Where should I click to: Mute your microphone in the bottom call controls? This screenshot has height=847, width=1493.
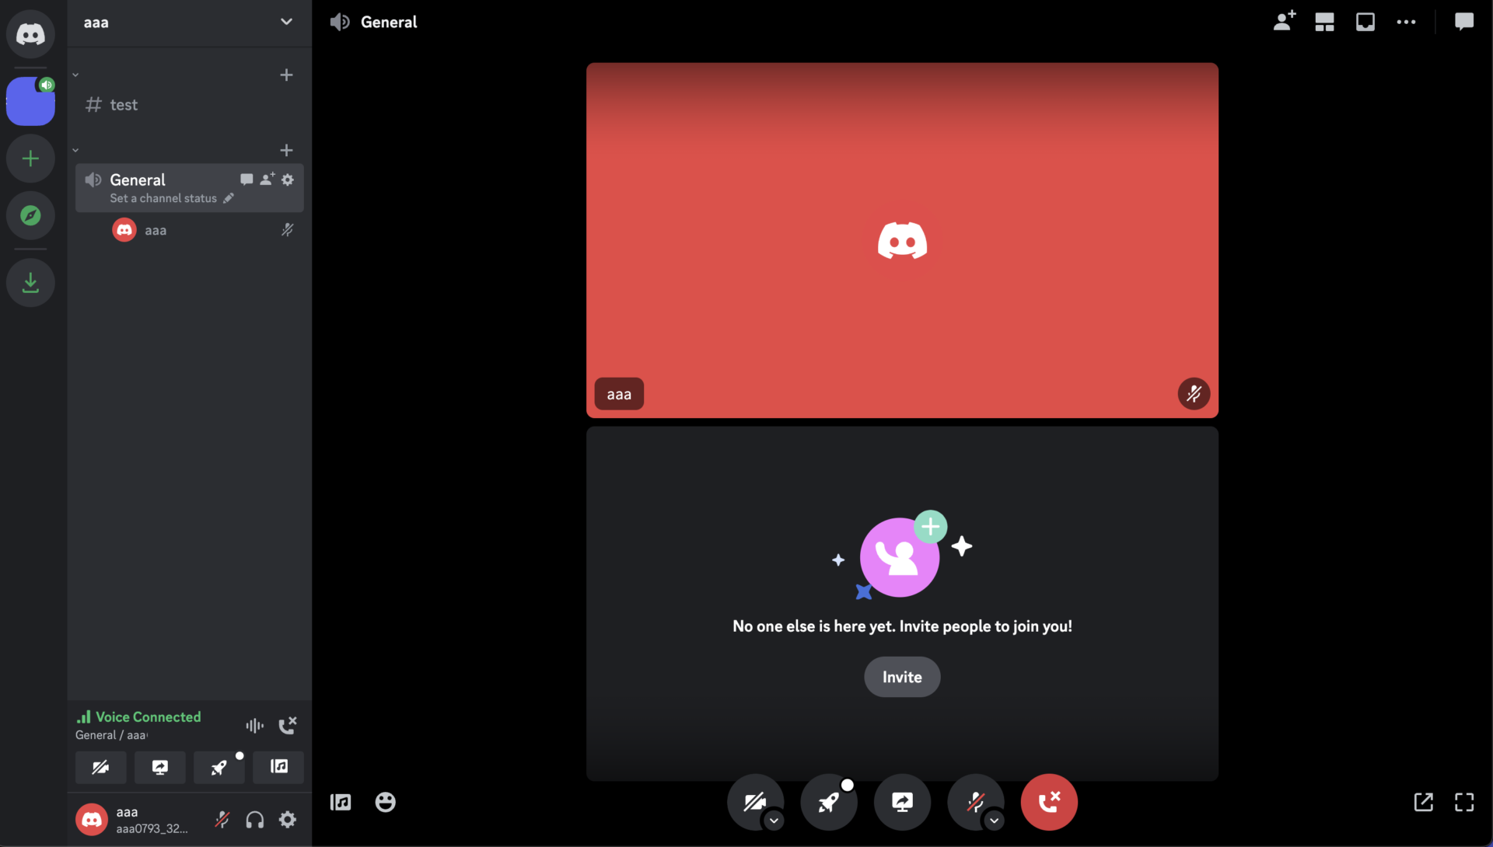(977, 802)
